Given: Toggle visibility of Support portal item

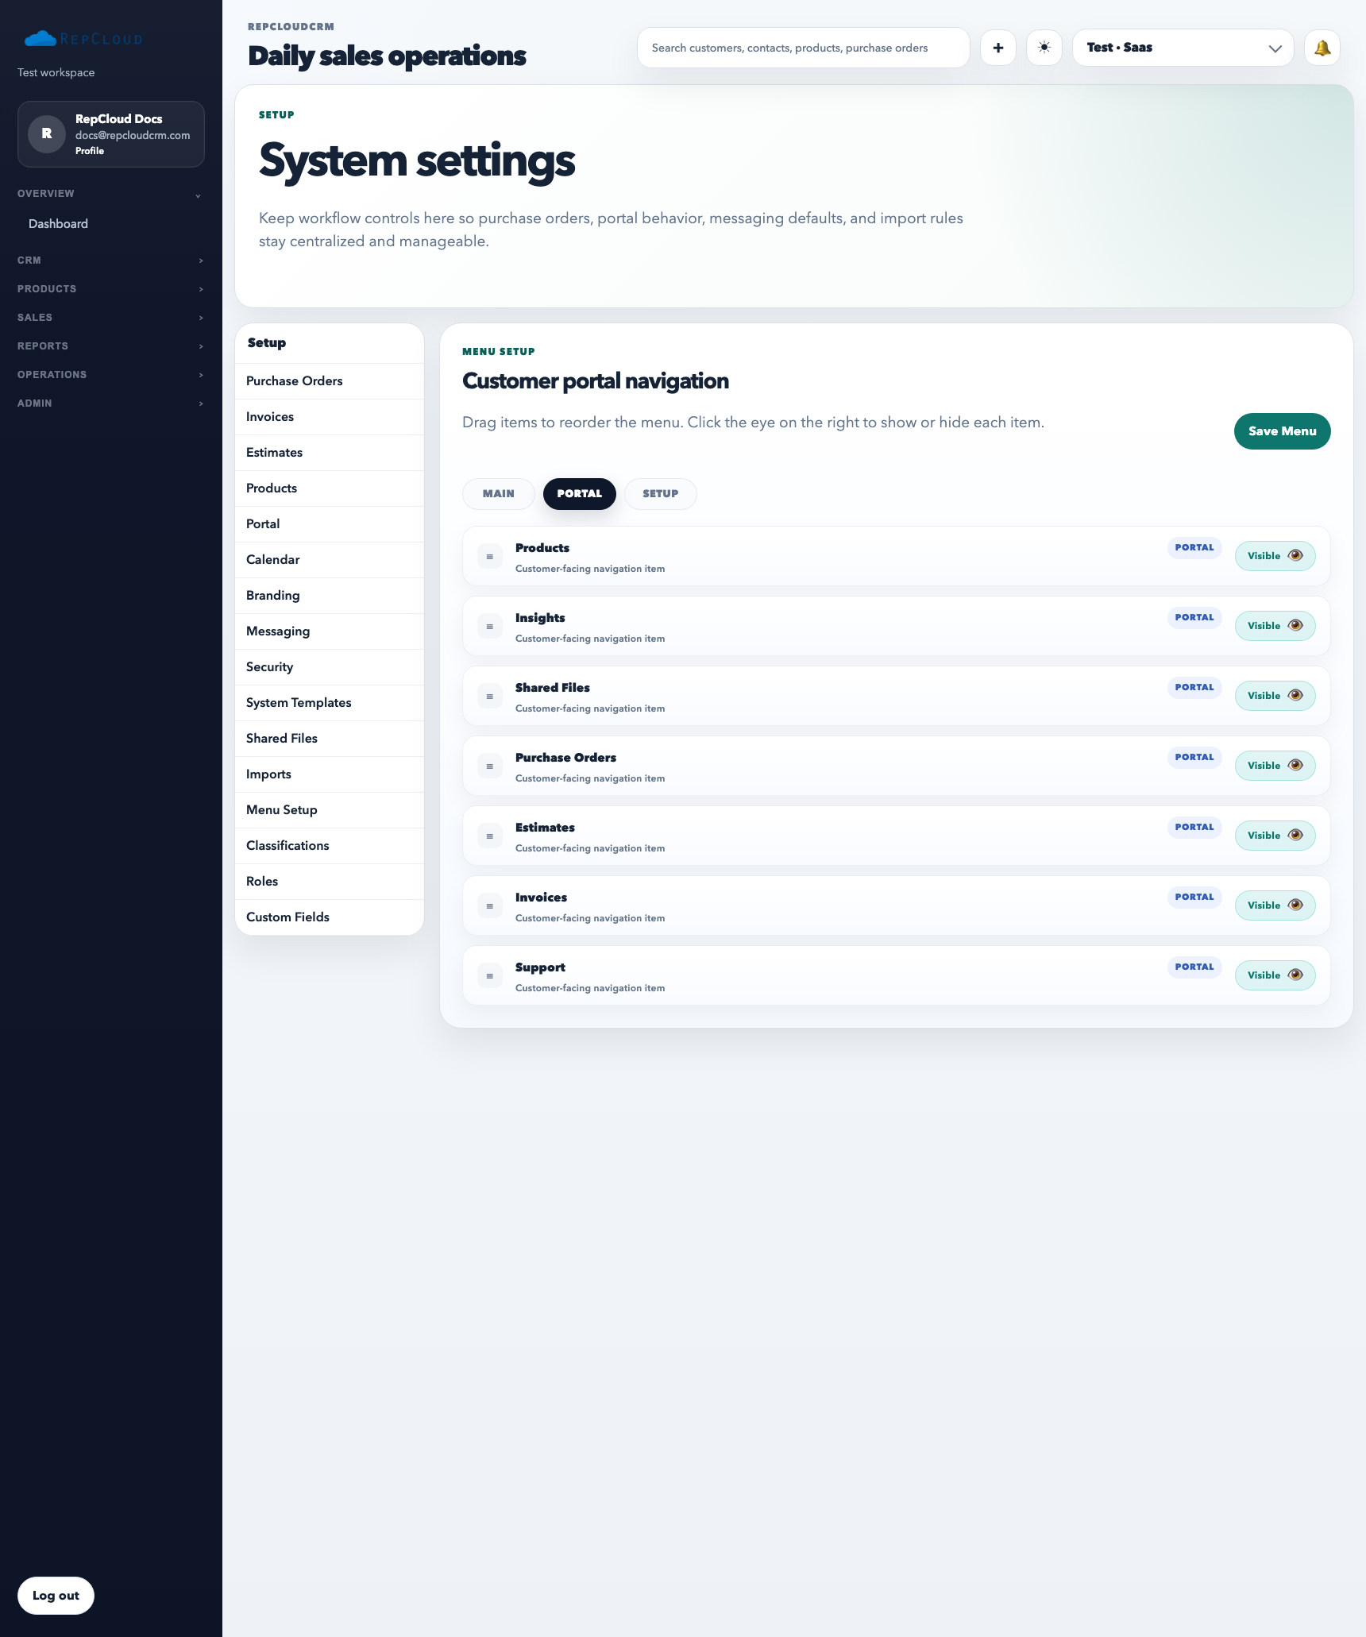Looking at the screenshot, I should tap(1275, 975).
